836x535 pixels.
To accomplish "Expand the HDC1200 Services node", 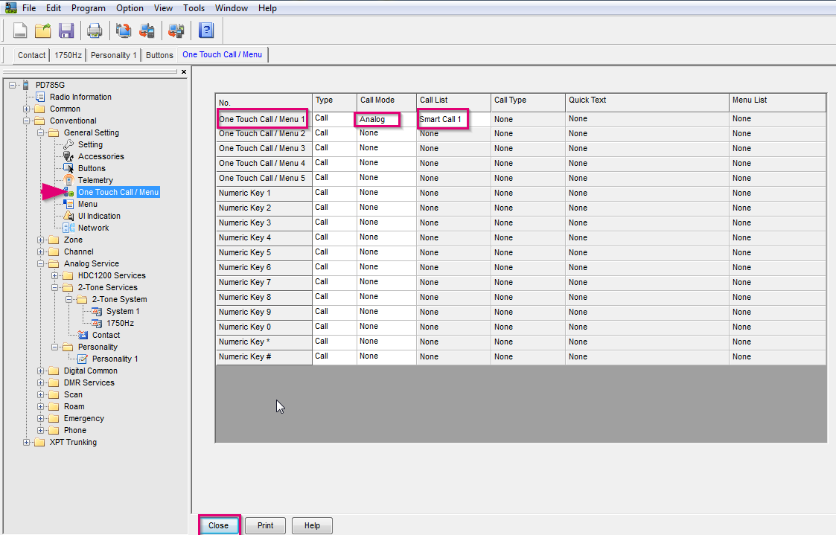I will click(54, 275).
